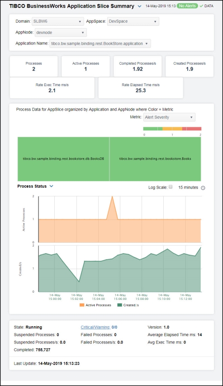
Task: Enable the Log Scale checkbox
Action: tap(171, 187)
